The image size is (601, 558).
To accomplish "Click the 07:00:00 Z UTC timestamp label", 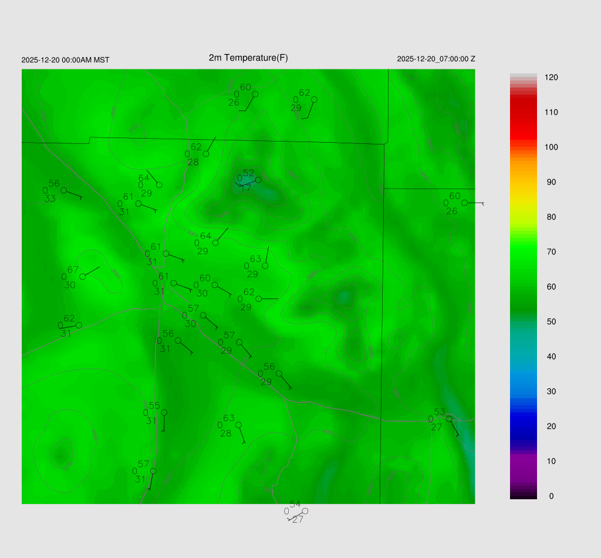I will coord(436,59).
